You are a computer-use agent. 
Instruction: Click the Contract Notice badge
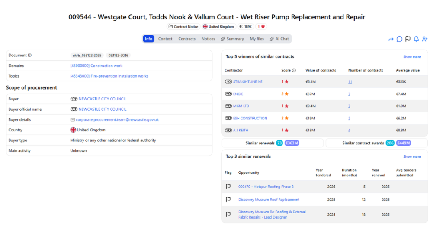tap(183, 26)
